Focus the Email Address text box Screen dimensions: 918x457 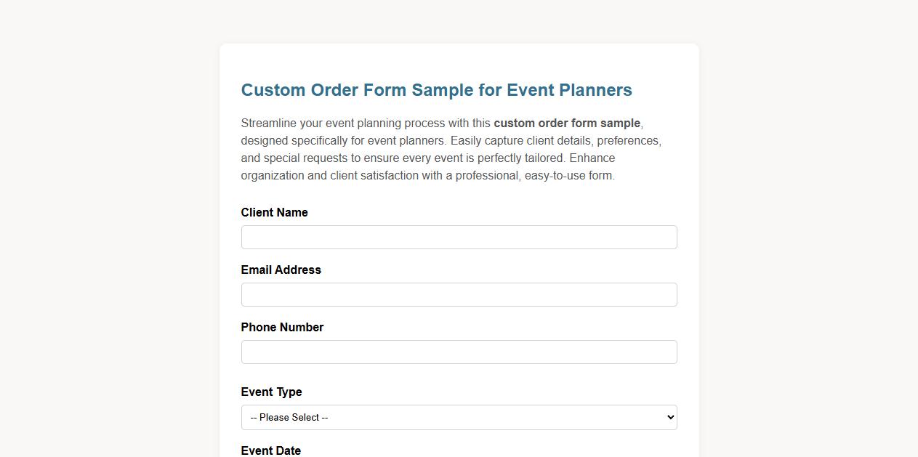[x=459, y=294]
